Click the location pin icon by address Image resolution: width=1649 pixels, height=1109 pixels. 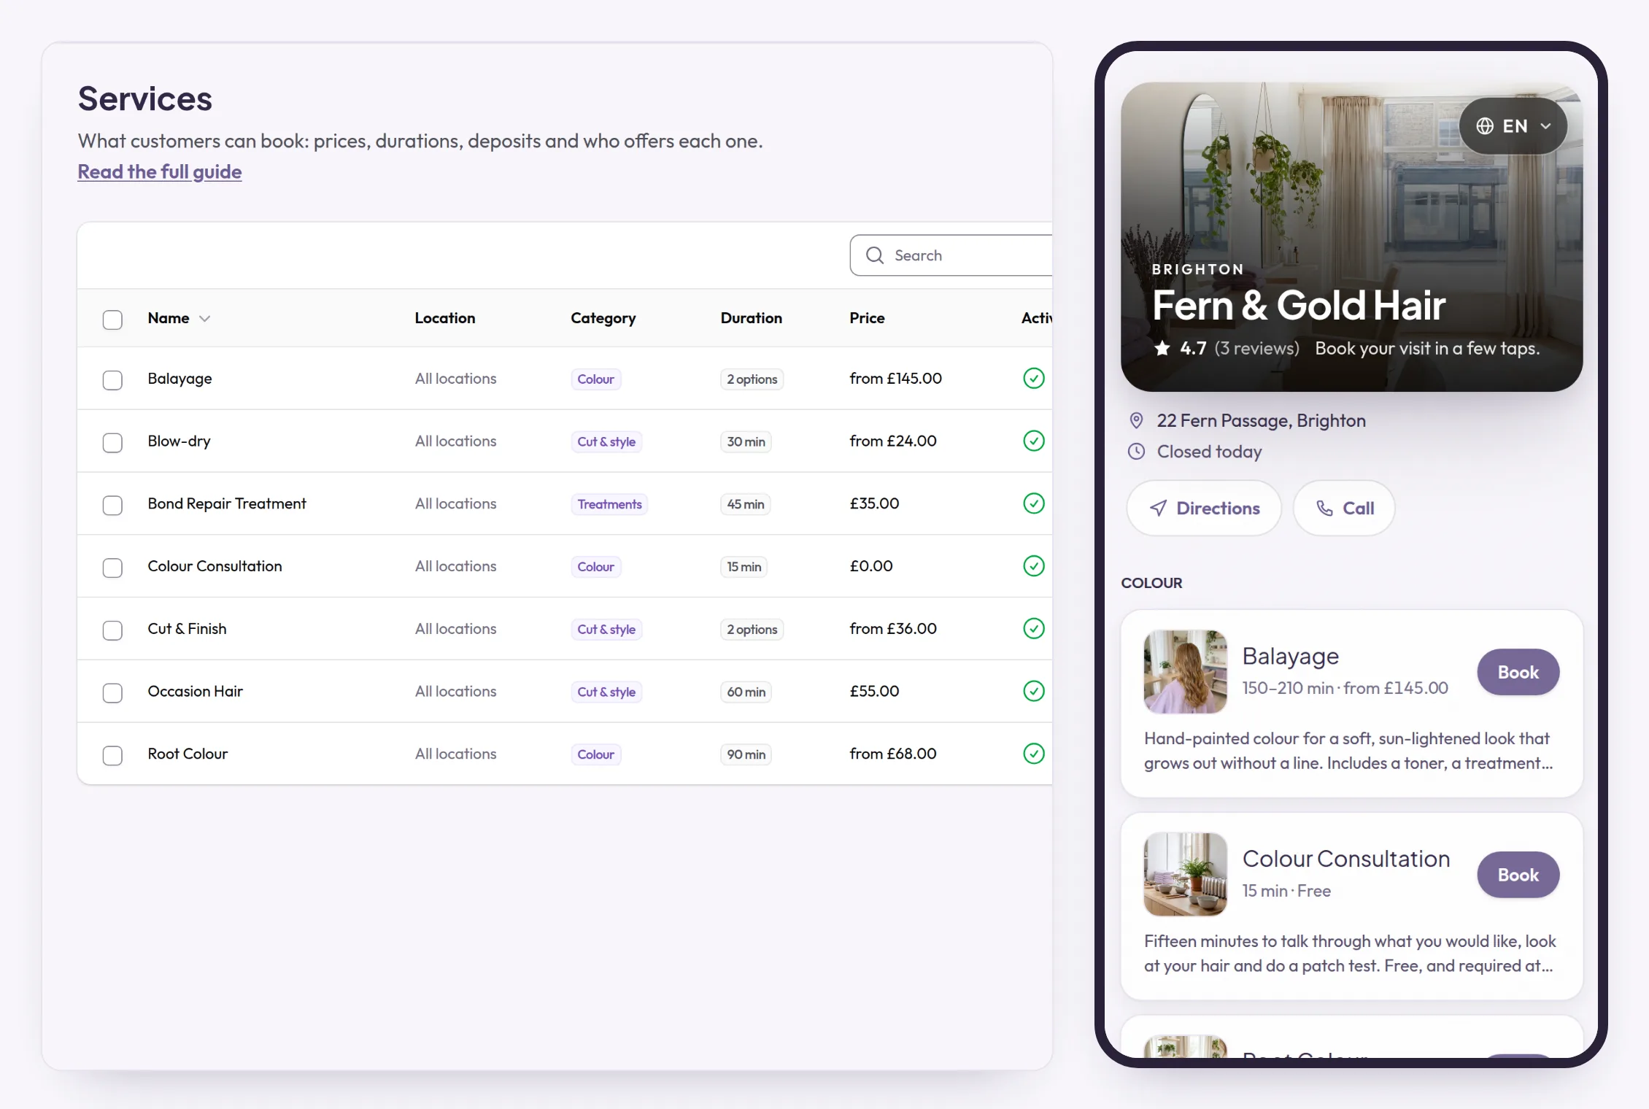[1136, 420]
